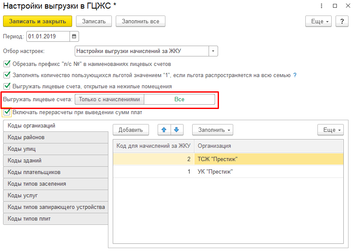Move selected row up with arrow
355x252 pixels.
pyautogui.click(x=164, y=130)
